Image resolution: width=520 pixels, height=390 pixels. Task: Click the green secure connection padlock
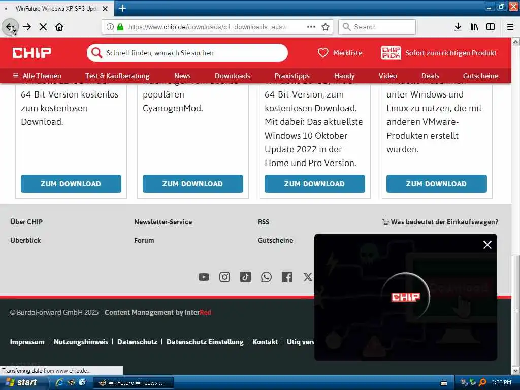coord(120,27)
